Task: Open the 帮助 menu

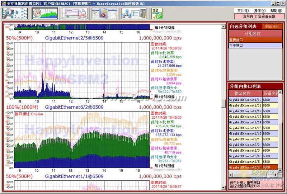Action: tap(276, 11)
